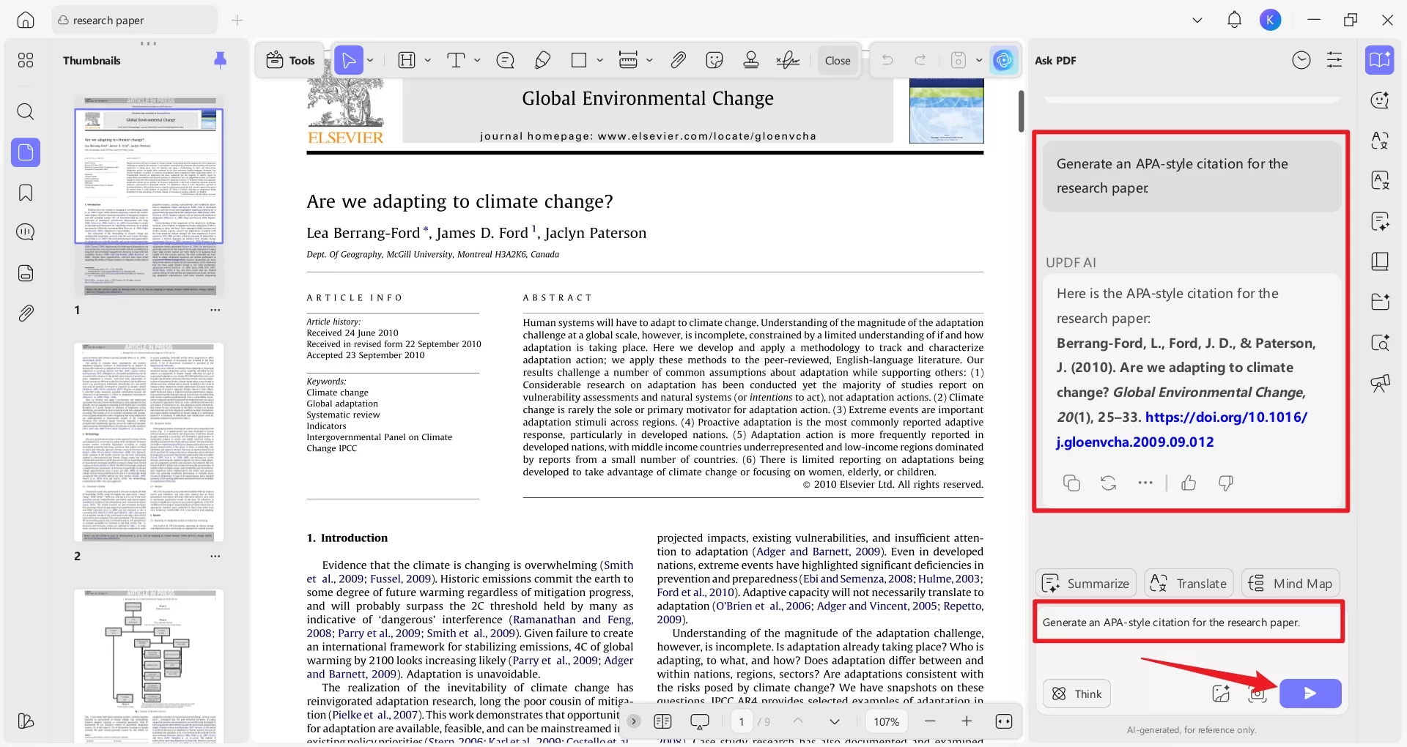Viewport: 1407px width, 747px height.
Task: Select the comment annotation tool
Action: [x=505, y=60]
